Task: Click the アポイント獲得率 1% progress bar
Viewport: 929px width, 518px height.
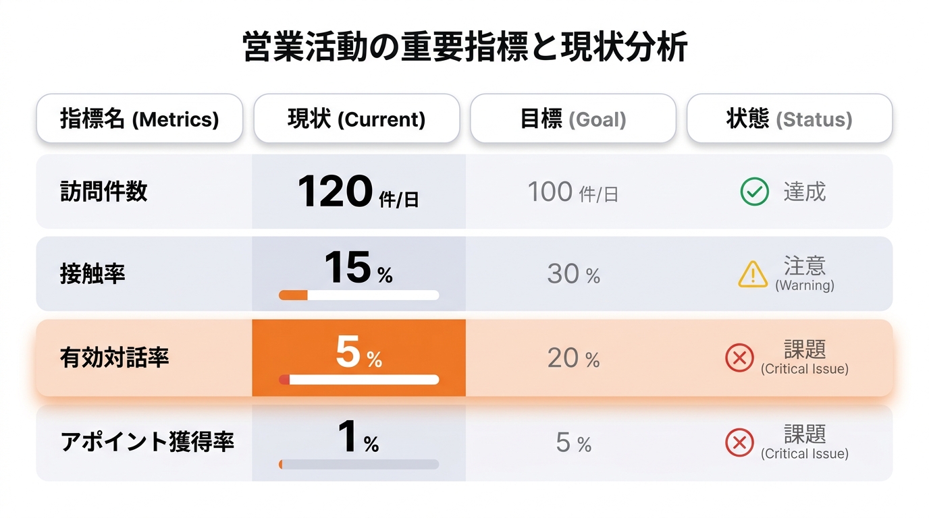Action: (359, 464)
